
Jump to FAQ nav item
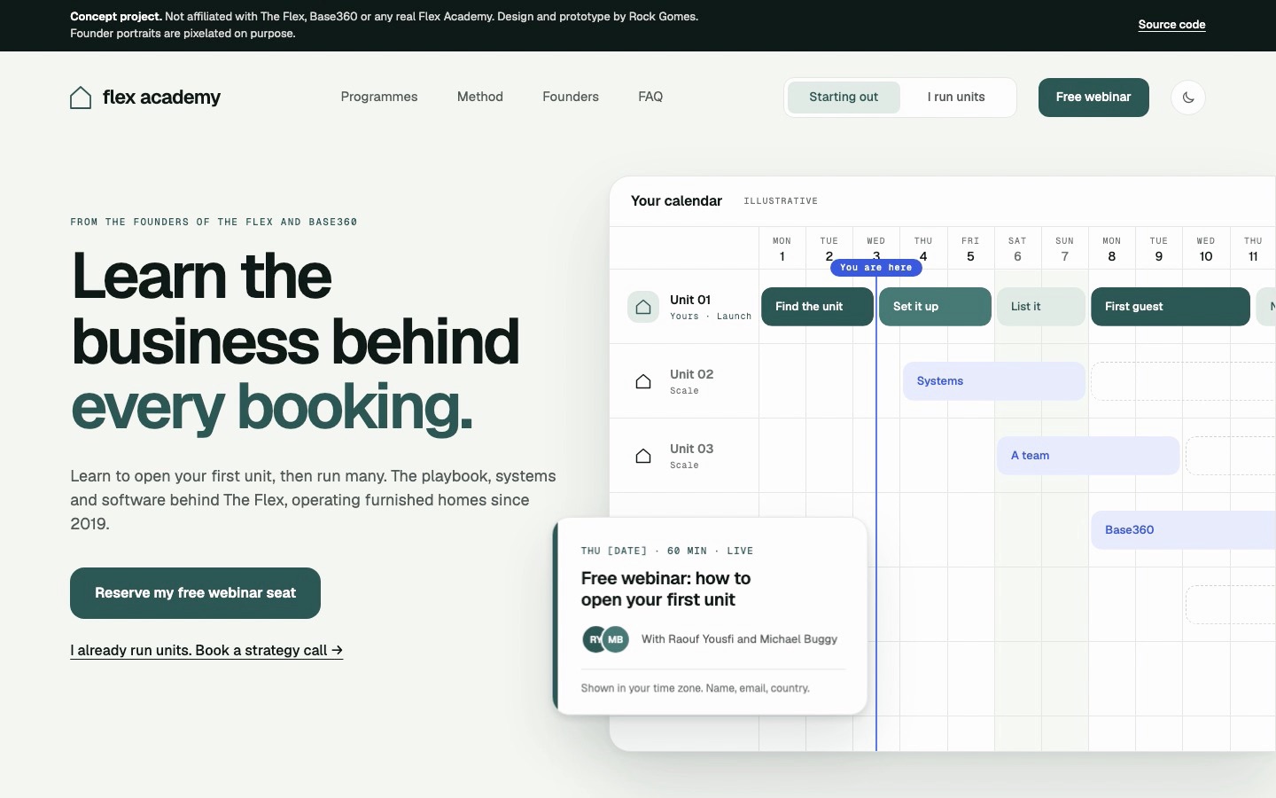[650, 97]
